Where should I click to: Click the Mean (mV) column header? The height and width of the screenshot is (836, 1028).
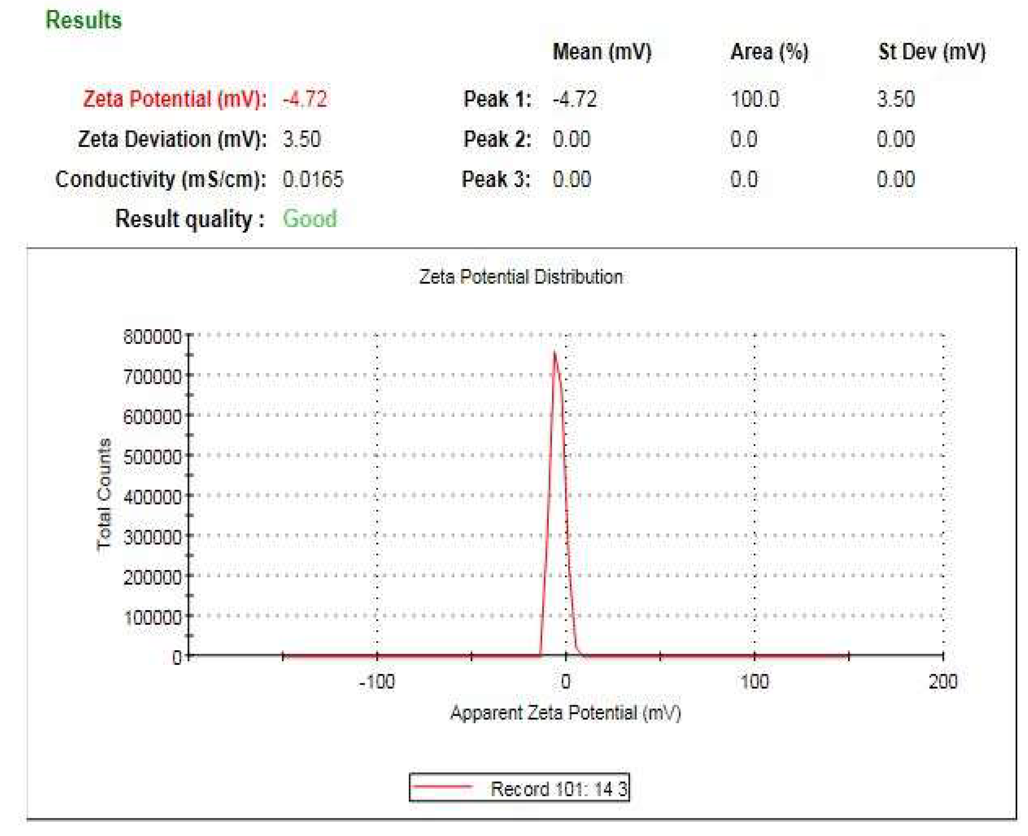click(601, 52)
